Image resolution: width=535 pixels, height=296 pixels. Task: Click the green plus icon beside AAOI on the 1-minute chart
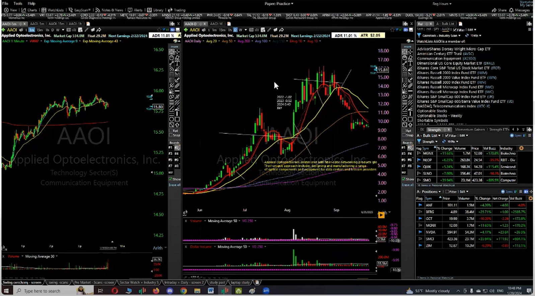tap(4, 30)
